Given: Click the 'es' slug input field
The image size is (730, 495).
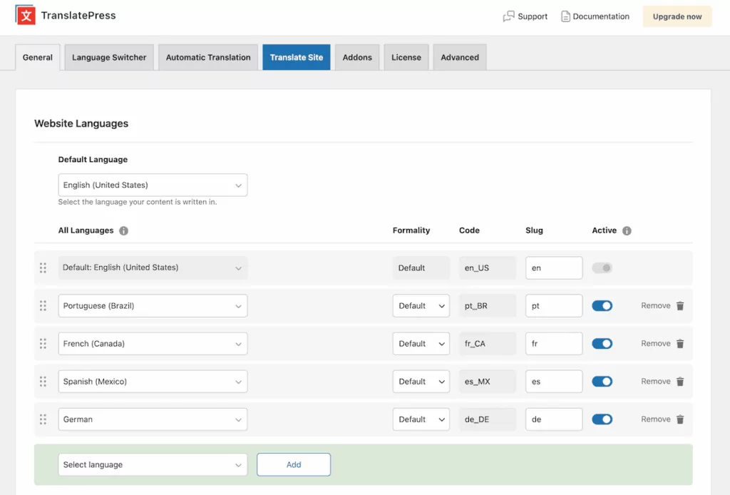Looking at the screenshot, I should click(554, 382).
